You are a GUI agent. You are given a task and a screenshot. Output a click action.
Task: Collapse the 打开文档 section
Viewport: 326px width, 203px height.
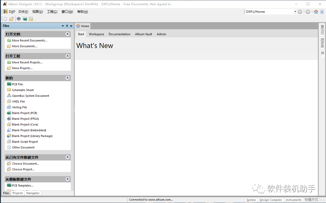[67, 34]
